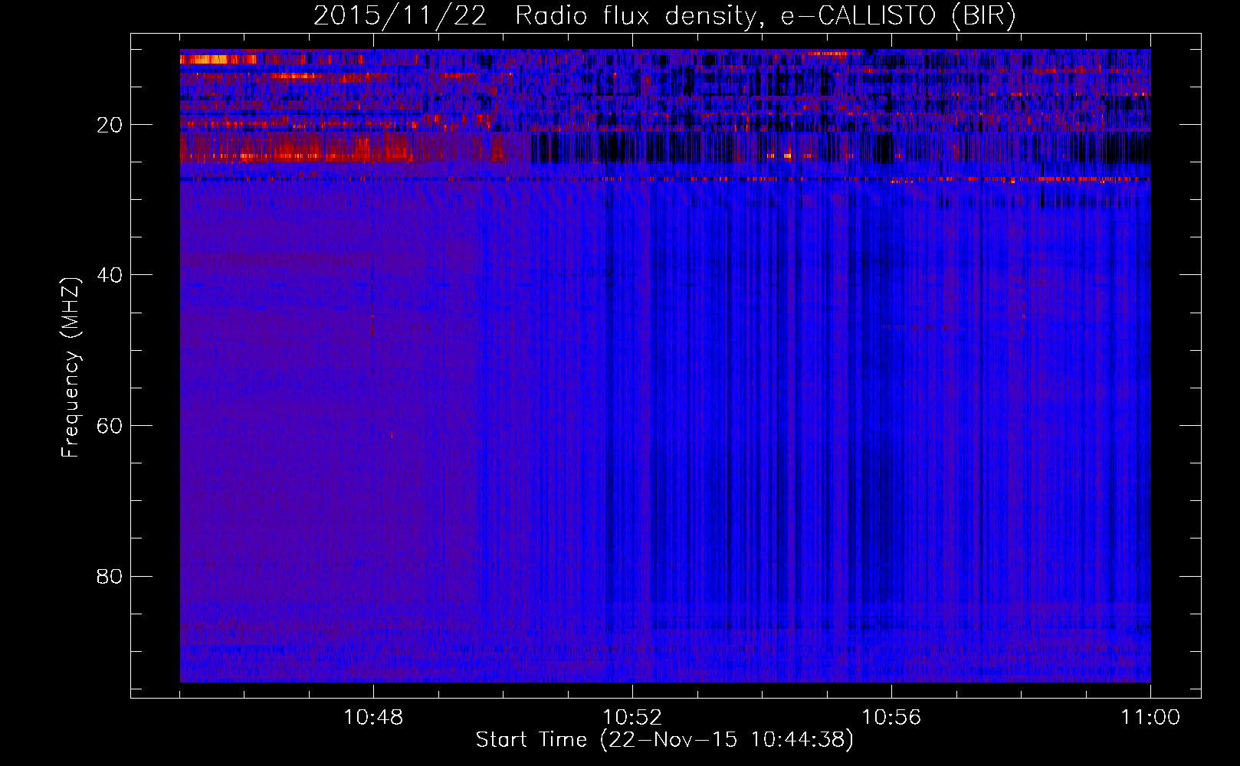Click the 'Frequency (MHZ)' y-axis label
This screenshot has height=766, width=1240.
[71, 368]
